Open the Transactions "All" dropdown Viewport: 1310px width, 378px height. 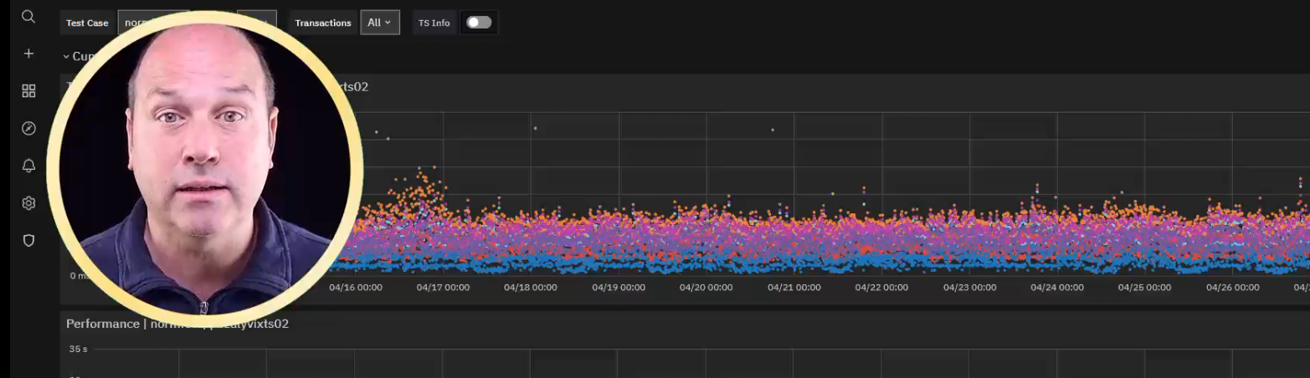coord(379,23)
